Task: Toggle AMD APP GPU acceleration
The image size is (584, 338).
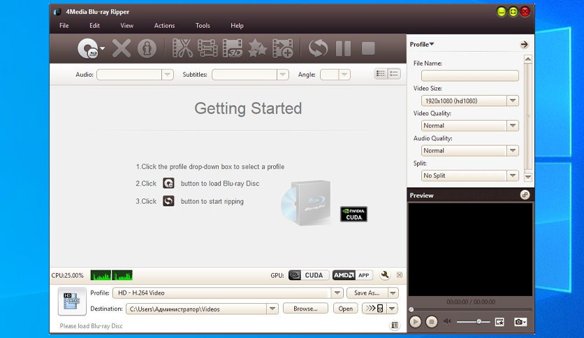Action: pos(352,275)
